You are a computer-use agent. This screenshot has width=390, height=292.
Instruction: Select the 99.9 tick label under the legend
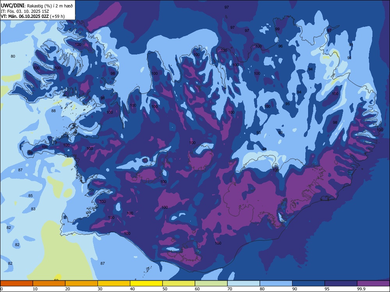361,289
